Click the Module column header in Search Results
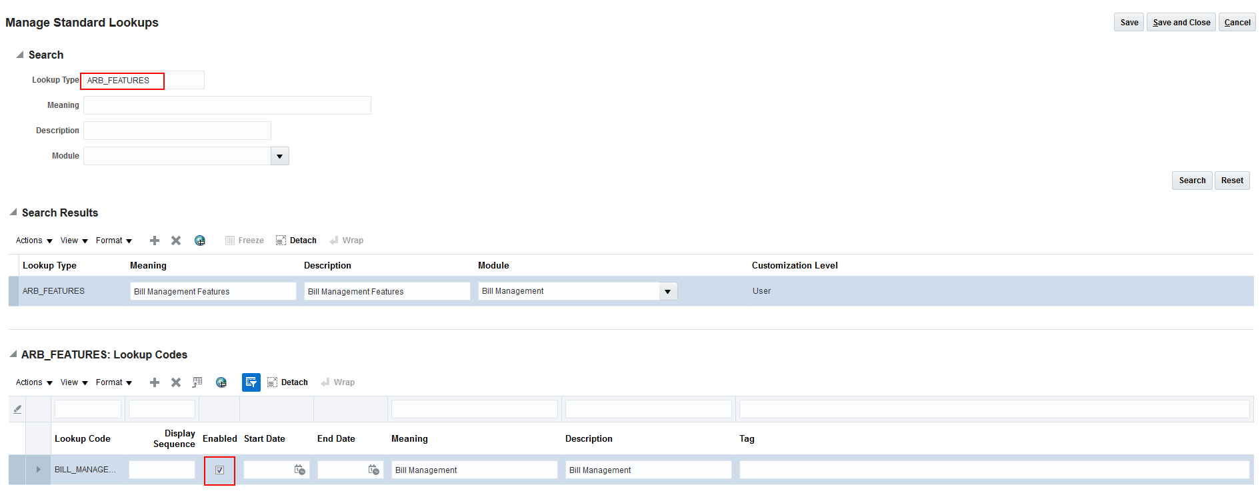Viewport: 1260px width, 501px height. tap(493, 265)
